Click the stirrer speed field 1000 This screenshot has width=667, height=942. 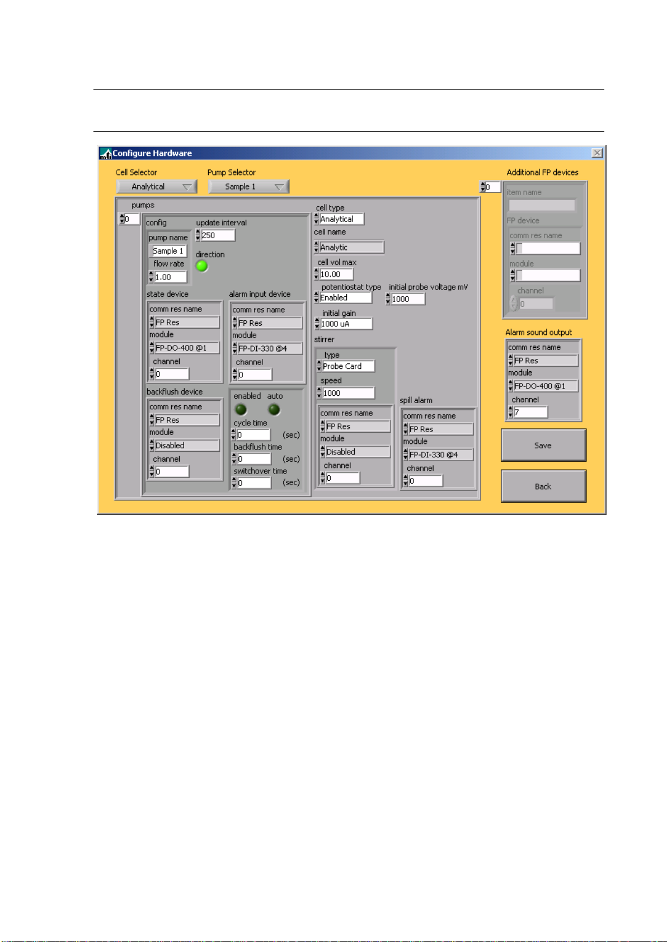tap(348, 393)
